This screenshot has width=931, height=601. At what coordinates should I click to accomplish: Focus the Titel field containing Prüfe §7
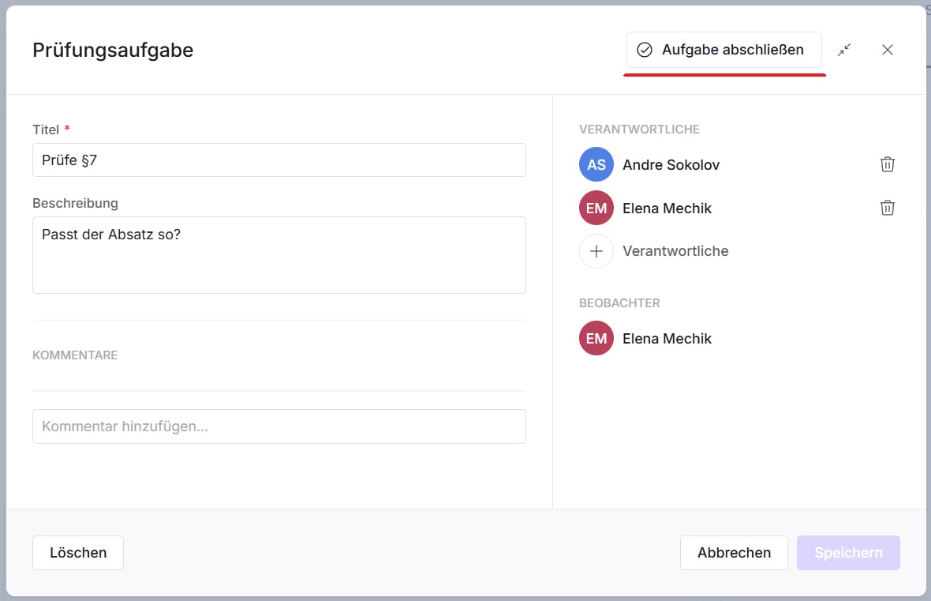pos(279,160)
